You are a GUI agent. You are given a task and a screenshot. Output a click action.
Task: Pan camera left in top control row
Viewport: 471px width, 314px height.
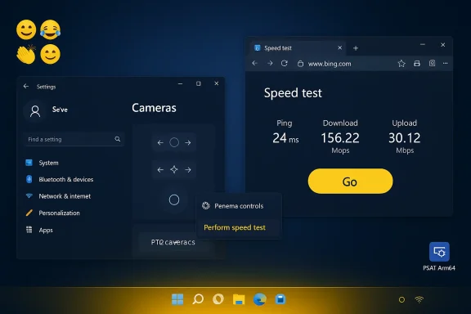pyautogui.click(x=160, y=143)
